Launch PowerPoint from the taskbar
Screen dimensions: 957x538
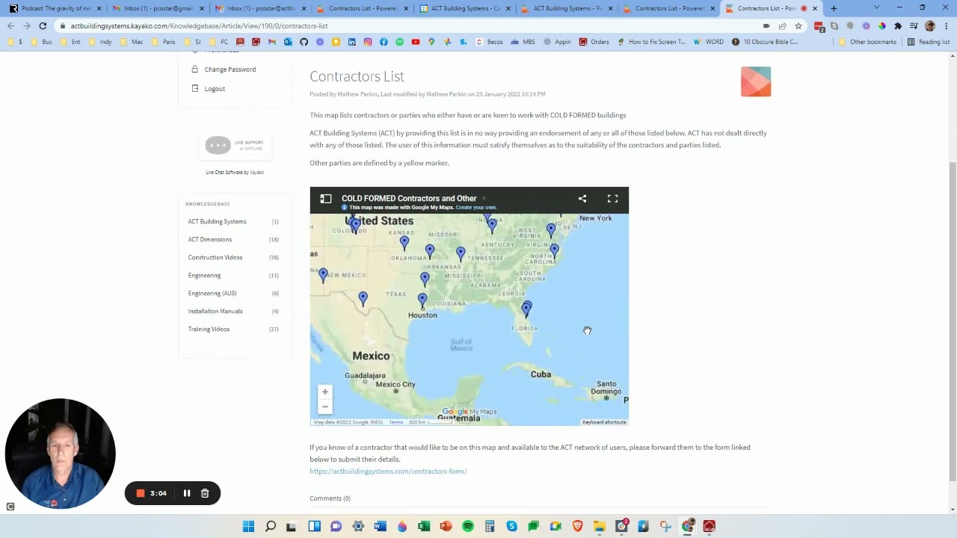pos(446,526)
